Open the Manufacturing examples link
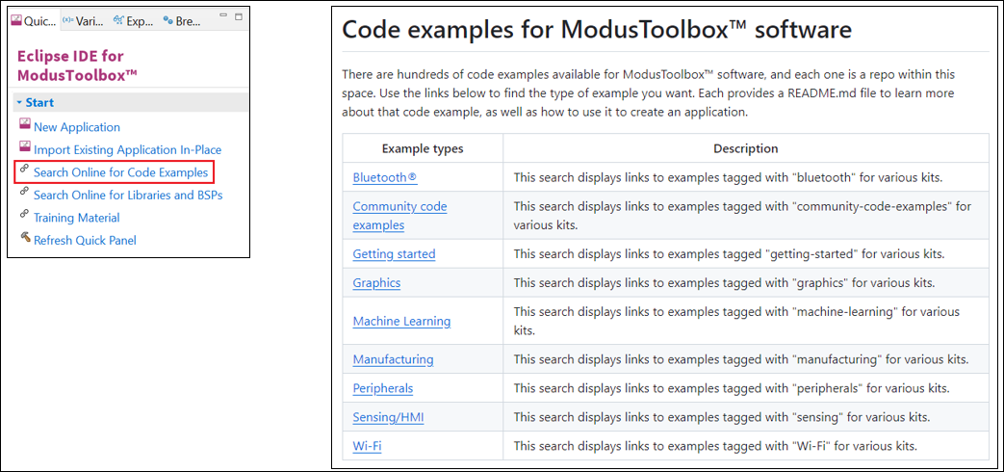The height and width of the screenshot is (472, 1004). coord(393,359)
